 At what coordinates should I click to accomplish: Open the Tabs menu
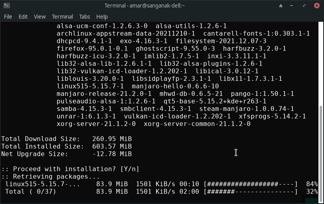[x=84, y=17]
